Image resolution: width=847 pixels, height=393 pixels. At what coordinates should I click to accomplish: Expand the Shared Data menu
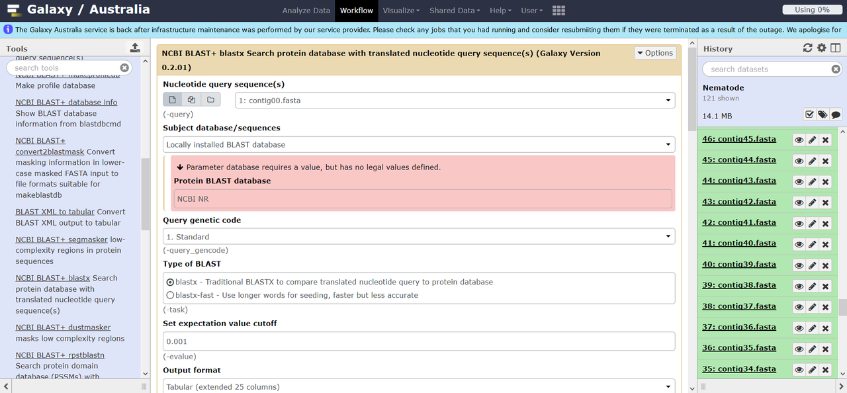[455, 11]
